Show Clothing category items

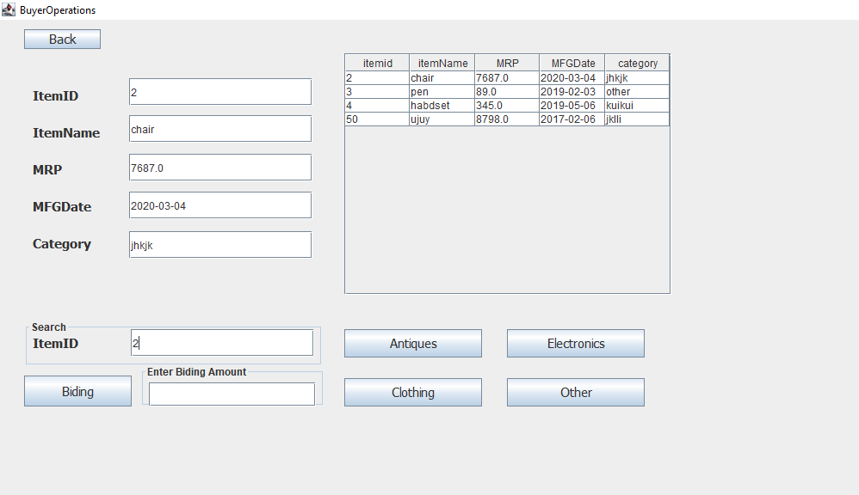[x=413, y=392]
